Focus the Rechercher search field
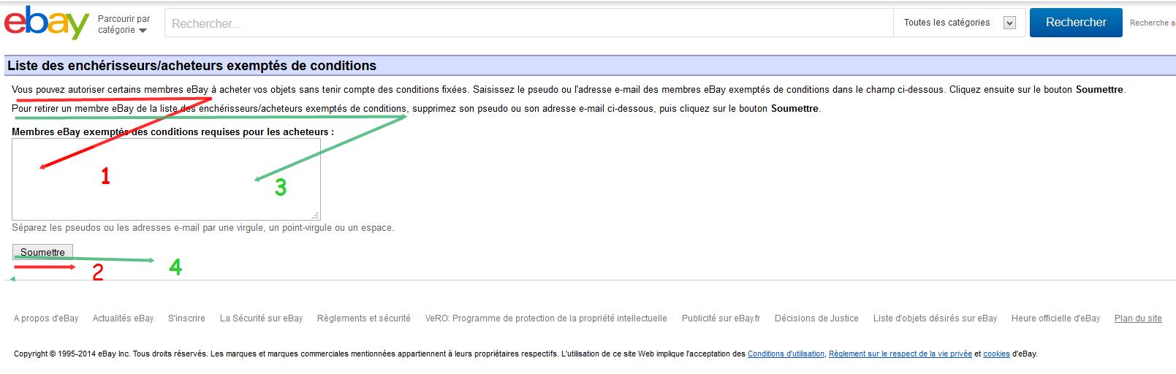Screen dimensions: 1176x374 pyautogui.click(x=528, y=23)
